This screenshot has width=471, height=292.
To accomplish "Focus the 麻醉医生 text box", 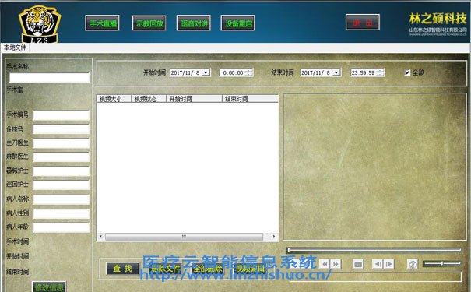I will point(61,157).
